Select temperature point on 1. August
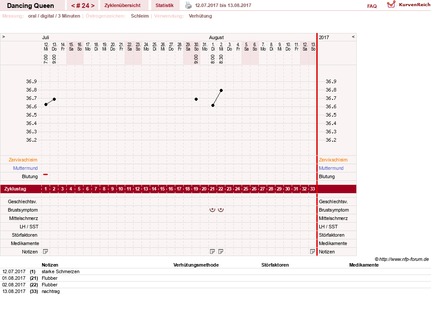This screenshot has height=326, width=431. pyautogui.click(x=213, y=105)
